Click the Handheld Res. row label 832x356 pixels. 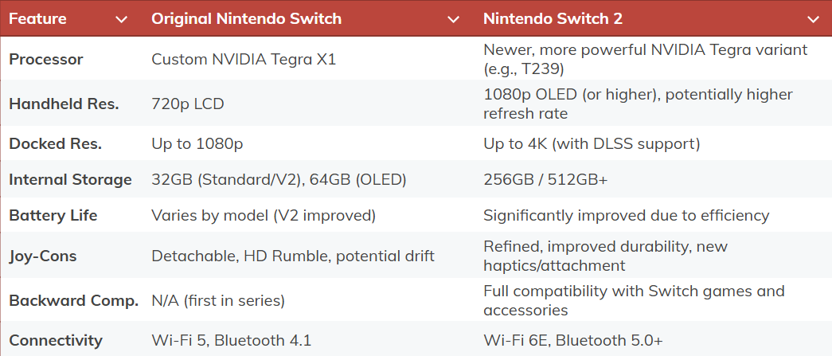click(x=64, y=104)
